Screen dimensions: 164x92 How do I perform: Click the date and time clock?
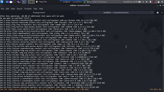pos(130,2)
